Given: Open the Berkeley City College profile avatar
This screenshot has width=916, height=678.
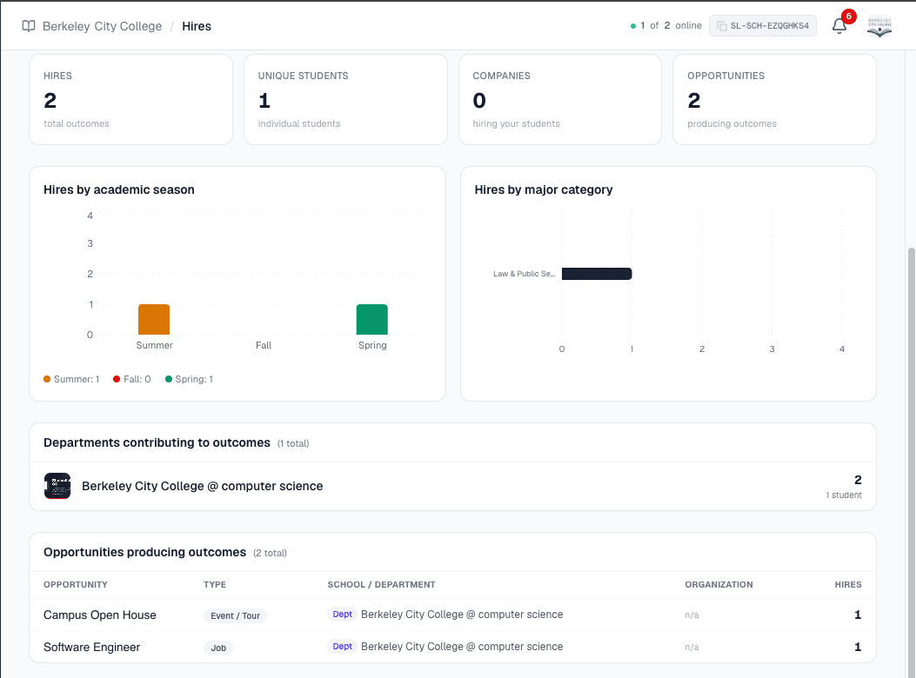Looking at the screenshot, I should click(879, 26).
